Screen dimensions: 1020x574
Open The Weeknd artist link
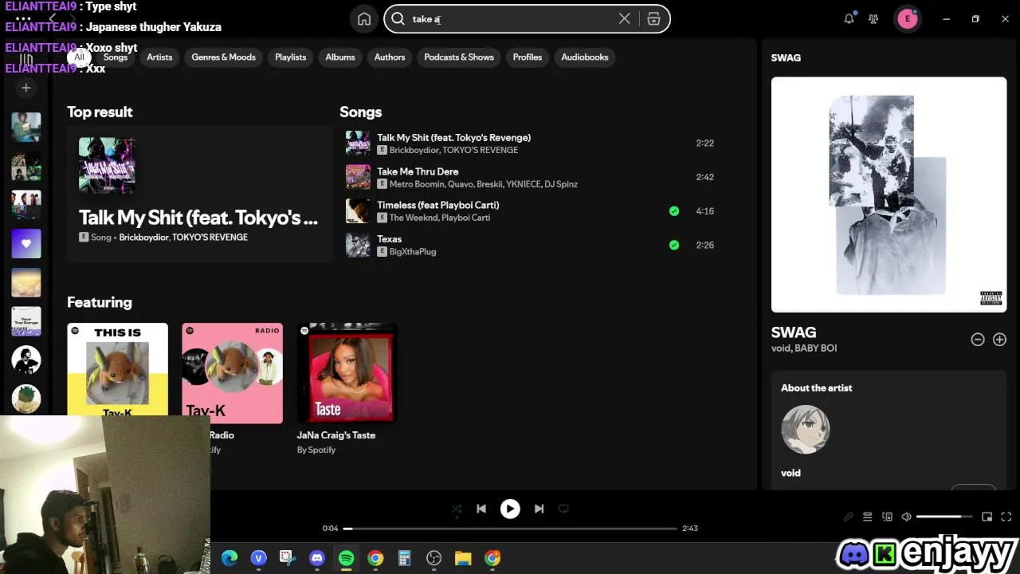413,218
